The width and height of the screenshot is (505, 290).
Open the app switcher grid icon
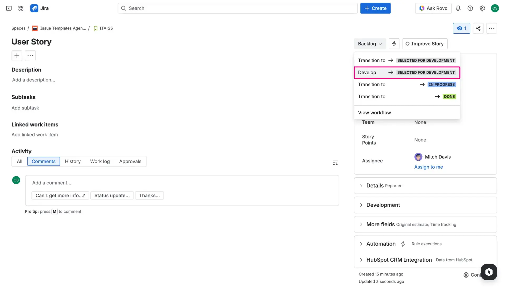point(21,8)
